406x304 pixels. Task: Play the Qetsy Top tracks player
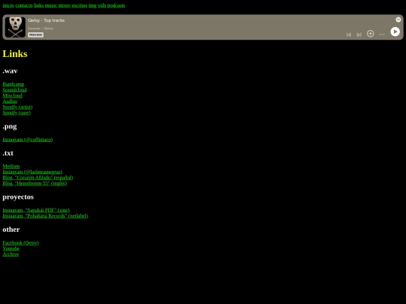(395, 32)
